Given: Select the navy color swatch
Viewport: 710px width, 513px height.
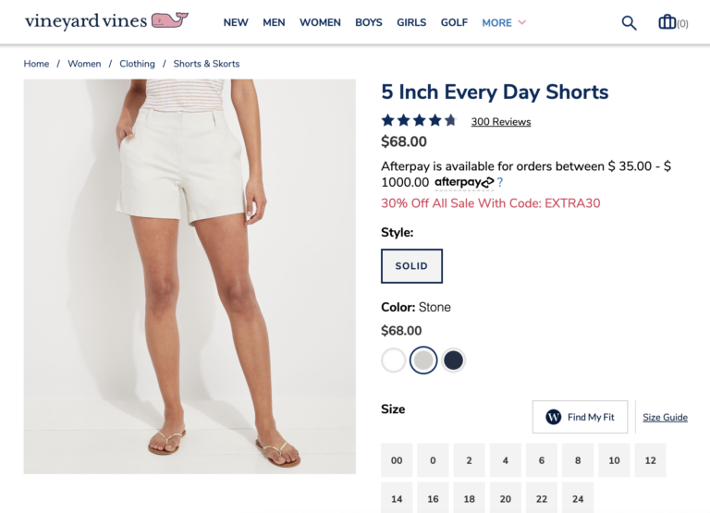Looking at the screenshot, I should coord(453,360).
